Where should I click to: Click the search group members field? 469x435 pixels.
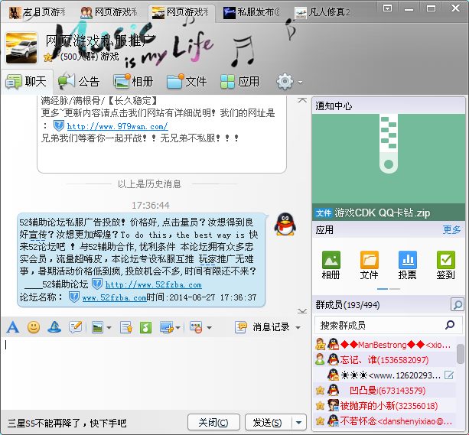click(389, 325)
